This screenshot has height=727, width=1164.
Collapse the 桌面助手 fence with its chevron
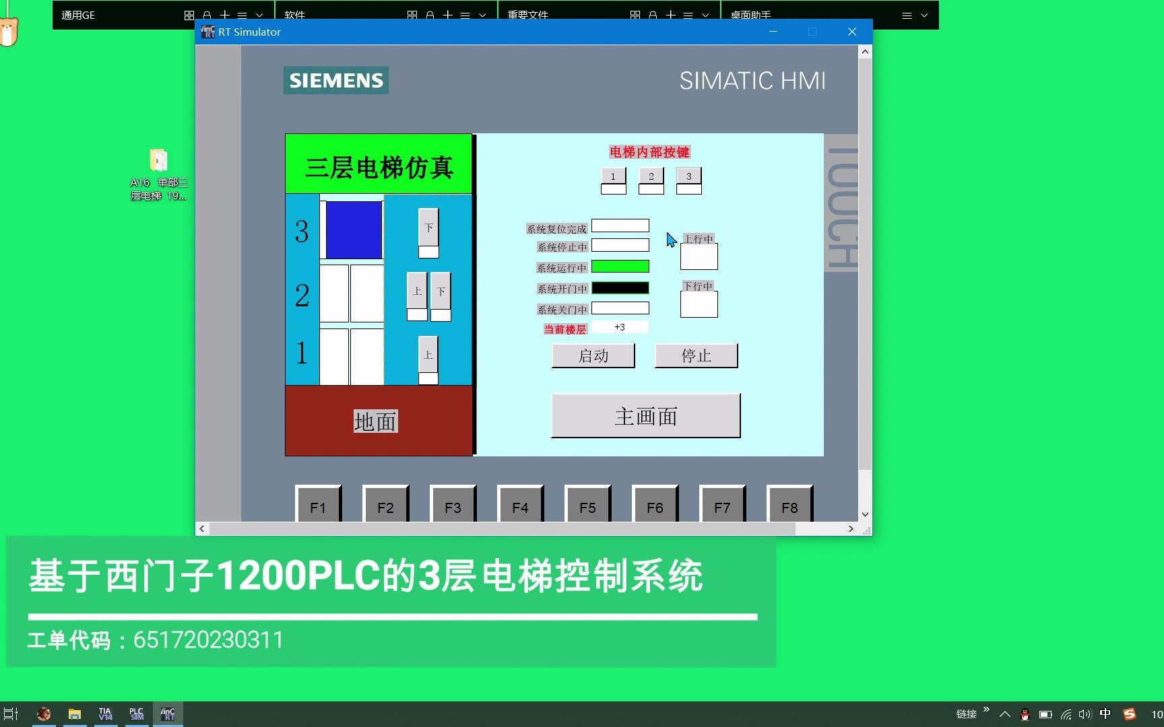click(926, 14)
